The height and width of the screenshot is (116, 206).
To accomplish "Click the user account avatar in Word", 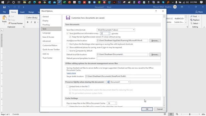I will [x=175, y=7].
